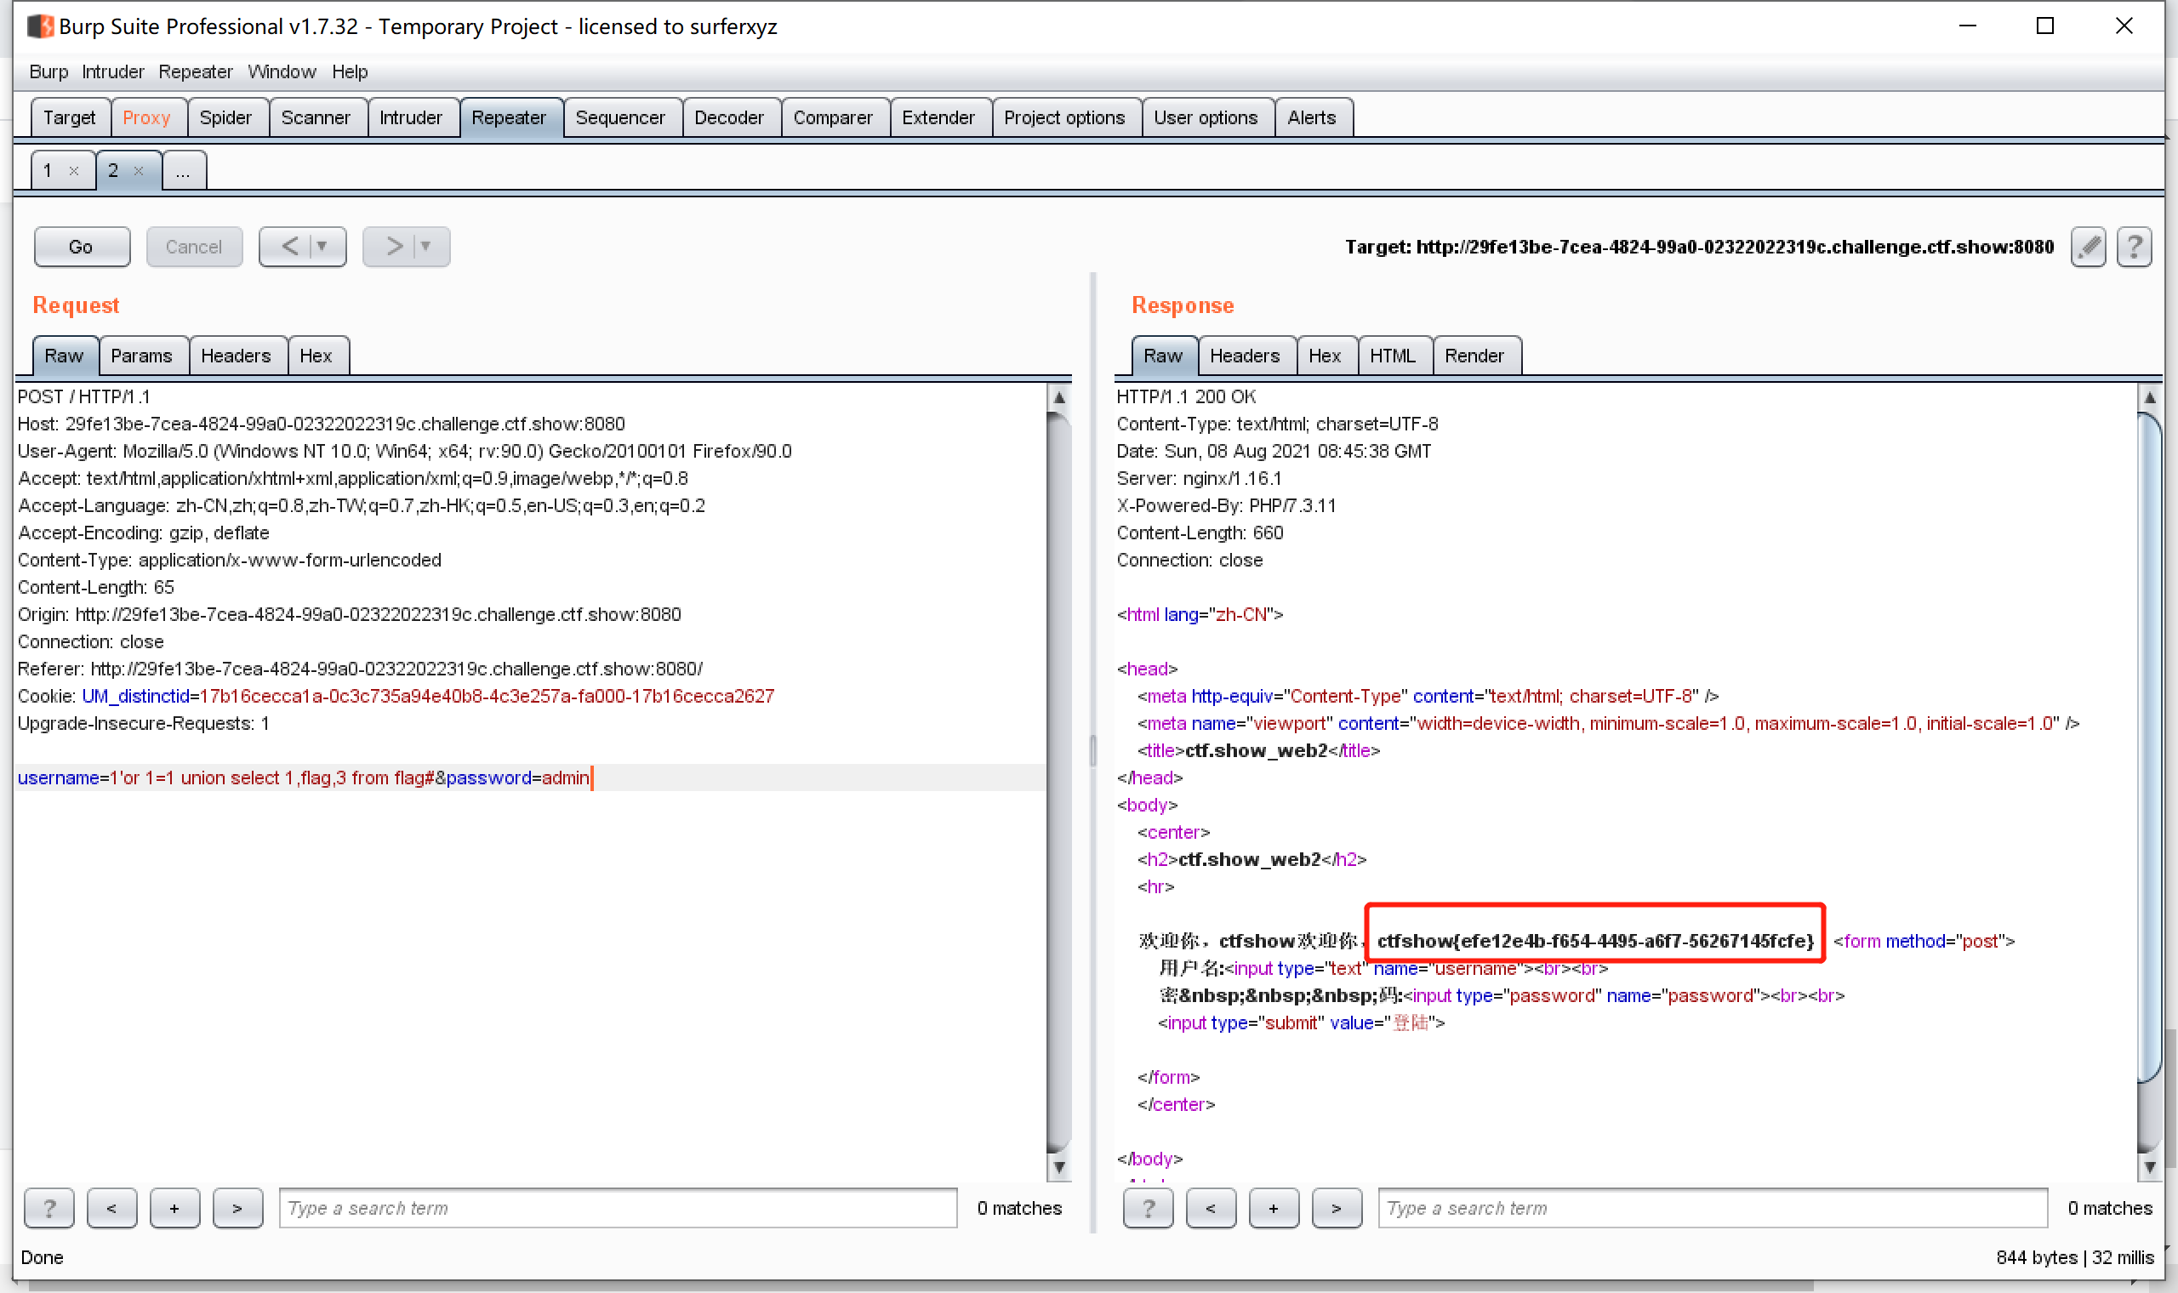
Task: Click the "+" icon beside the response search field
Action: tap(1274, 1208)
